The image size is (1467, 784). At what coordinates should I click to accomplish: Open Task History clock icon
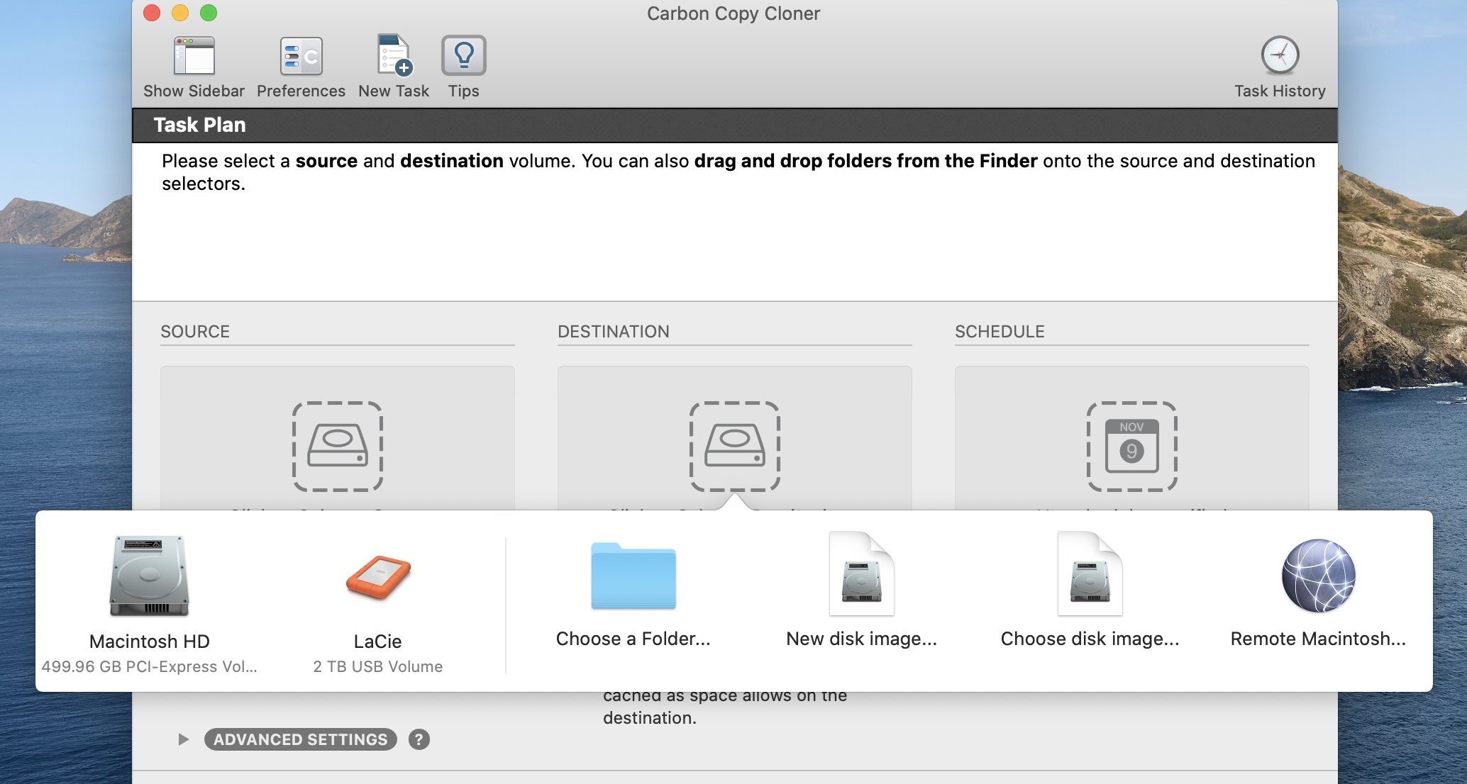(1280, 55)
